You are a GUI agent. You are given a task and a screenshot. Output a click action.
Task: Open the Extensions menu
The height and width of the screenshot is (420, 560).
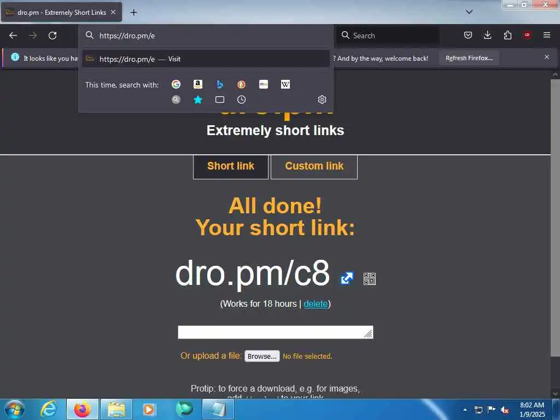point(507,35)
